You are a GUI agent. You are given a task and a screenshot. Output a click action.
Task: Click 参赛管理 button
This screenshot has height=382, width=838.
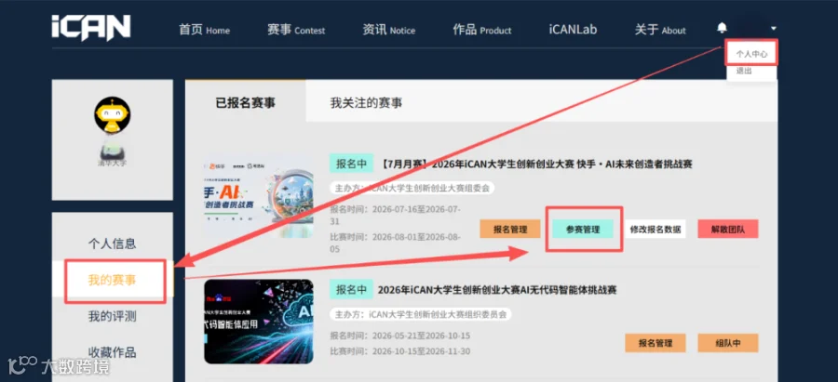coord(583,230)
